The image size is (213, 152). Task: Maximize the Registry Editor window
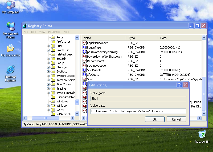point(197,26)
